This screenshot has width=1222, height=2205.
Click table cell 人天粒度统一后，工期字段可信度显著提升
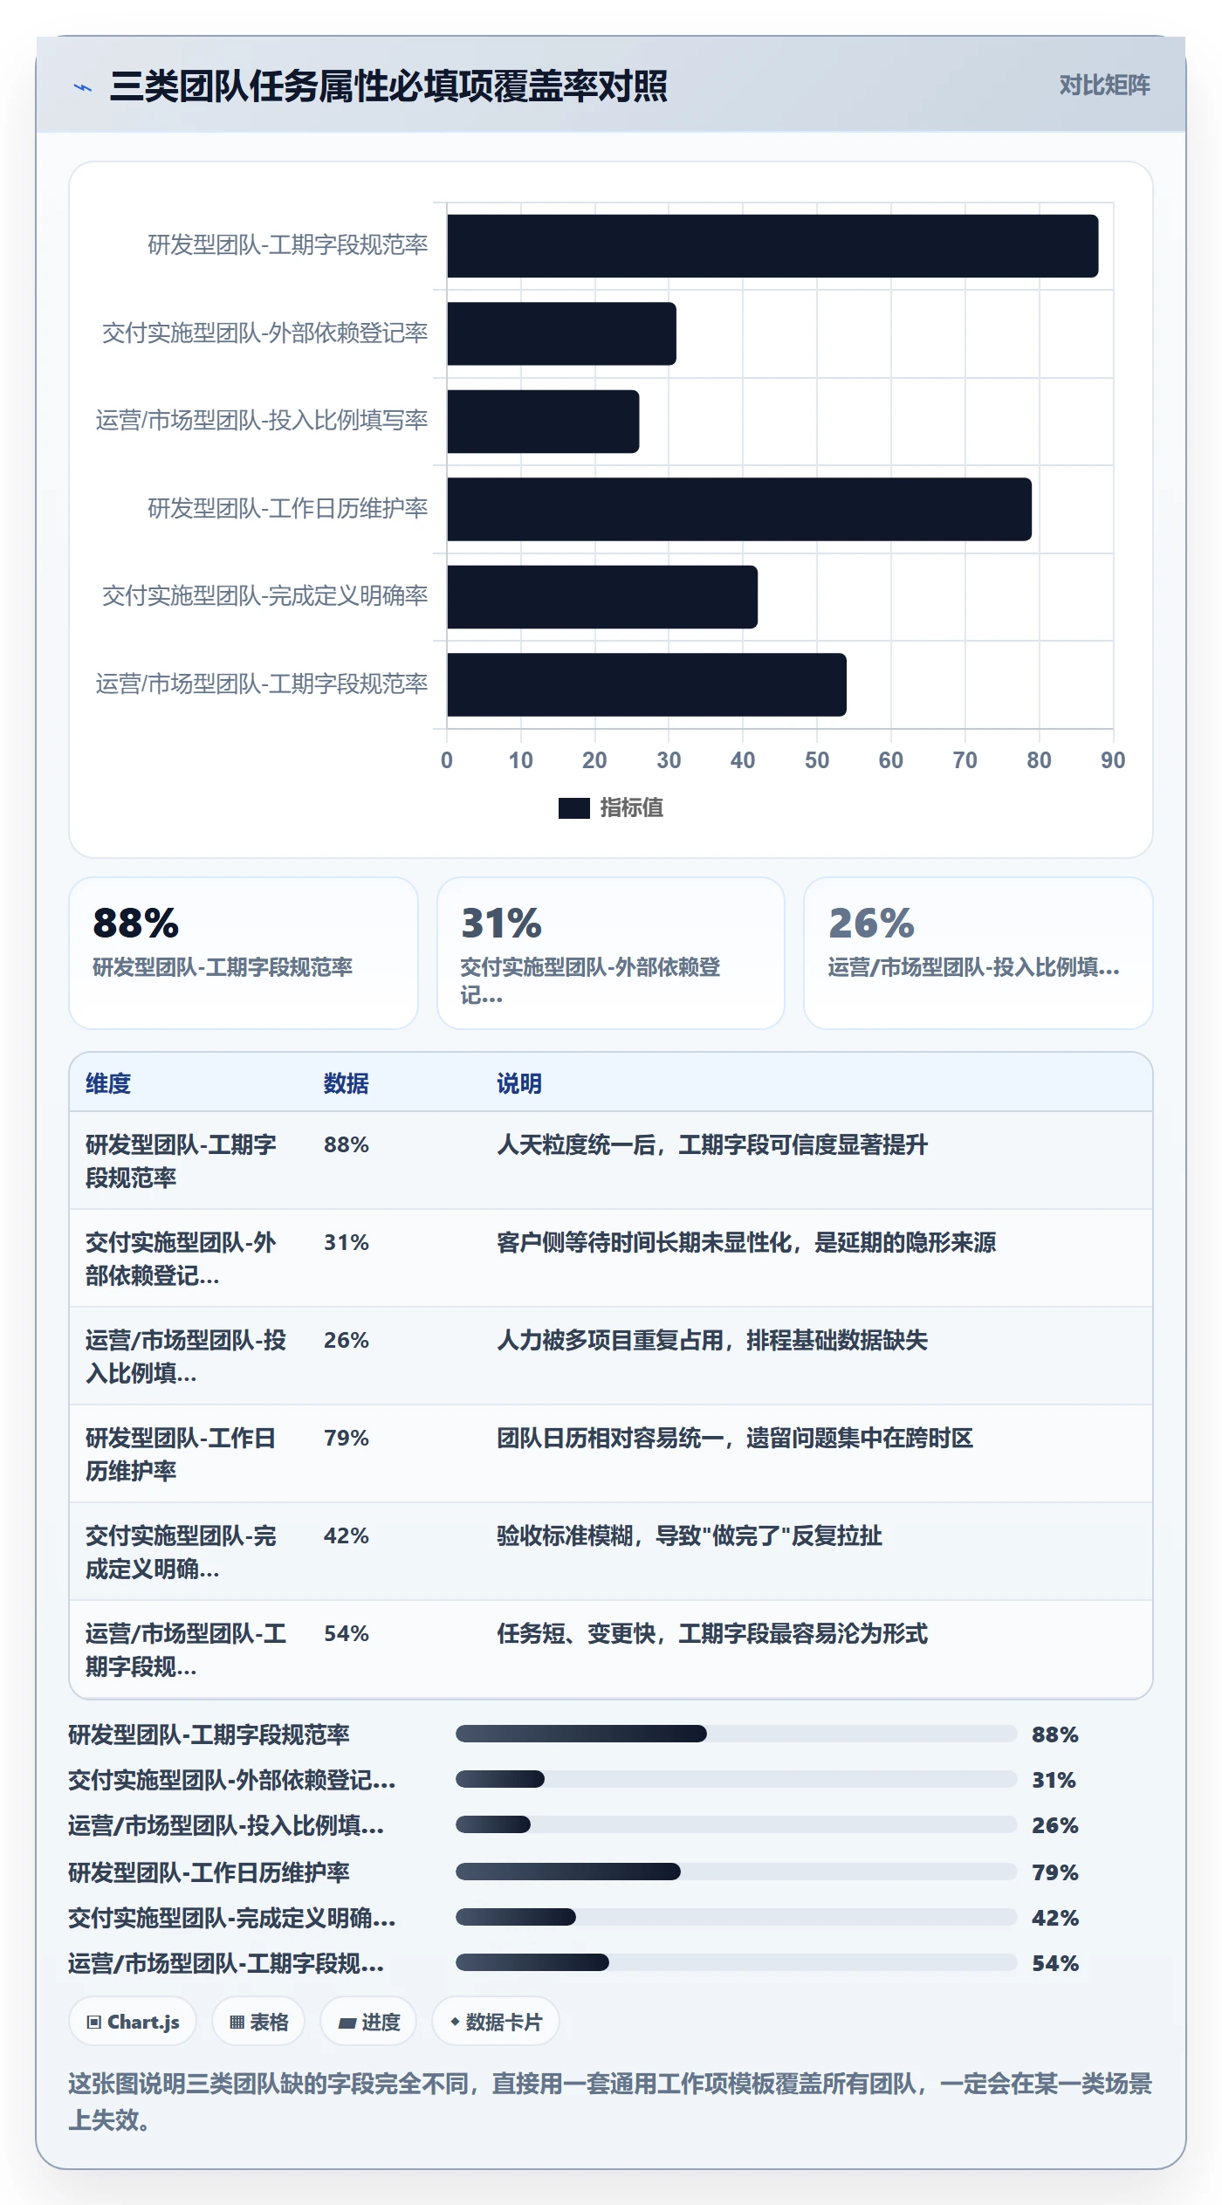point(712,1144)
